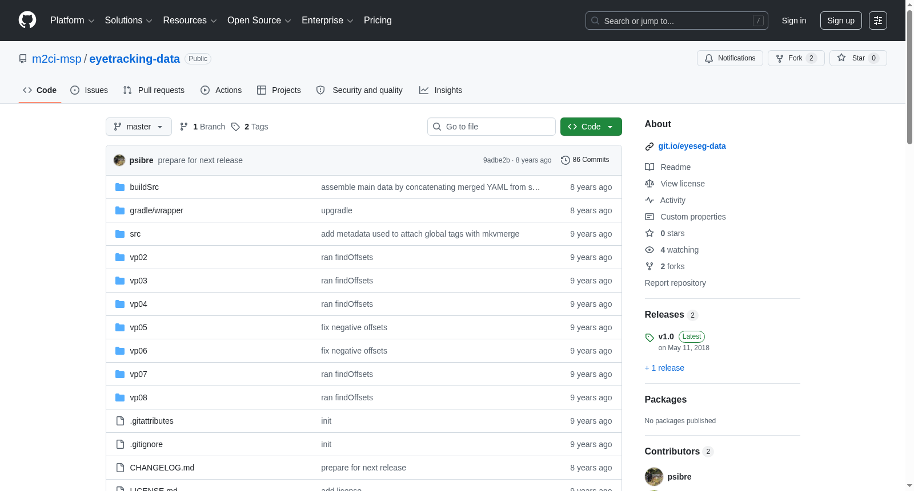Screen dimensions: 914x491
Task: Click Report repository link
Action: [675, 283]
